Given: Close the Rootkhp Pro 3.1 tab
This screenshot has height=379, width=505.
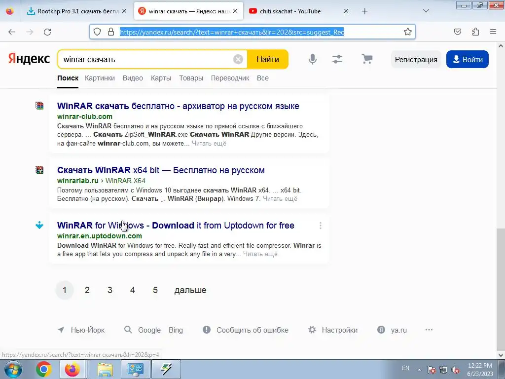Looking at the screenshot, I should (x=124, y=11).
